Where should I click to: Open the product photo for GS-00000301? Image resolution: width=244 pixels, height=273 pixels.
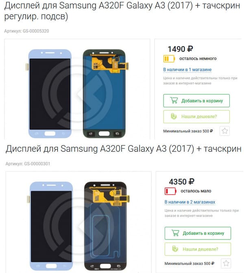(x=78, y=222)
